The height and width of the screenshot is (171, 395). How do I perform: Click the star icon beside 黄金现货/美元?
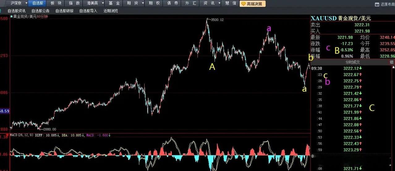(11, 16)
